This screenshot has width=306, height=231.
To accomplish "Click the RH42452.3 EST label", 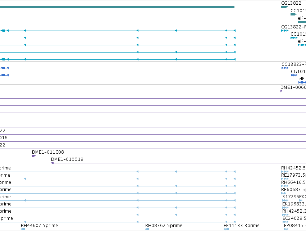I will click(x=294, y=211).
